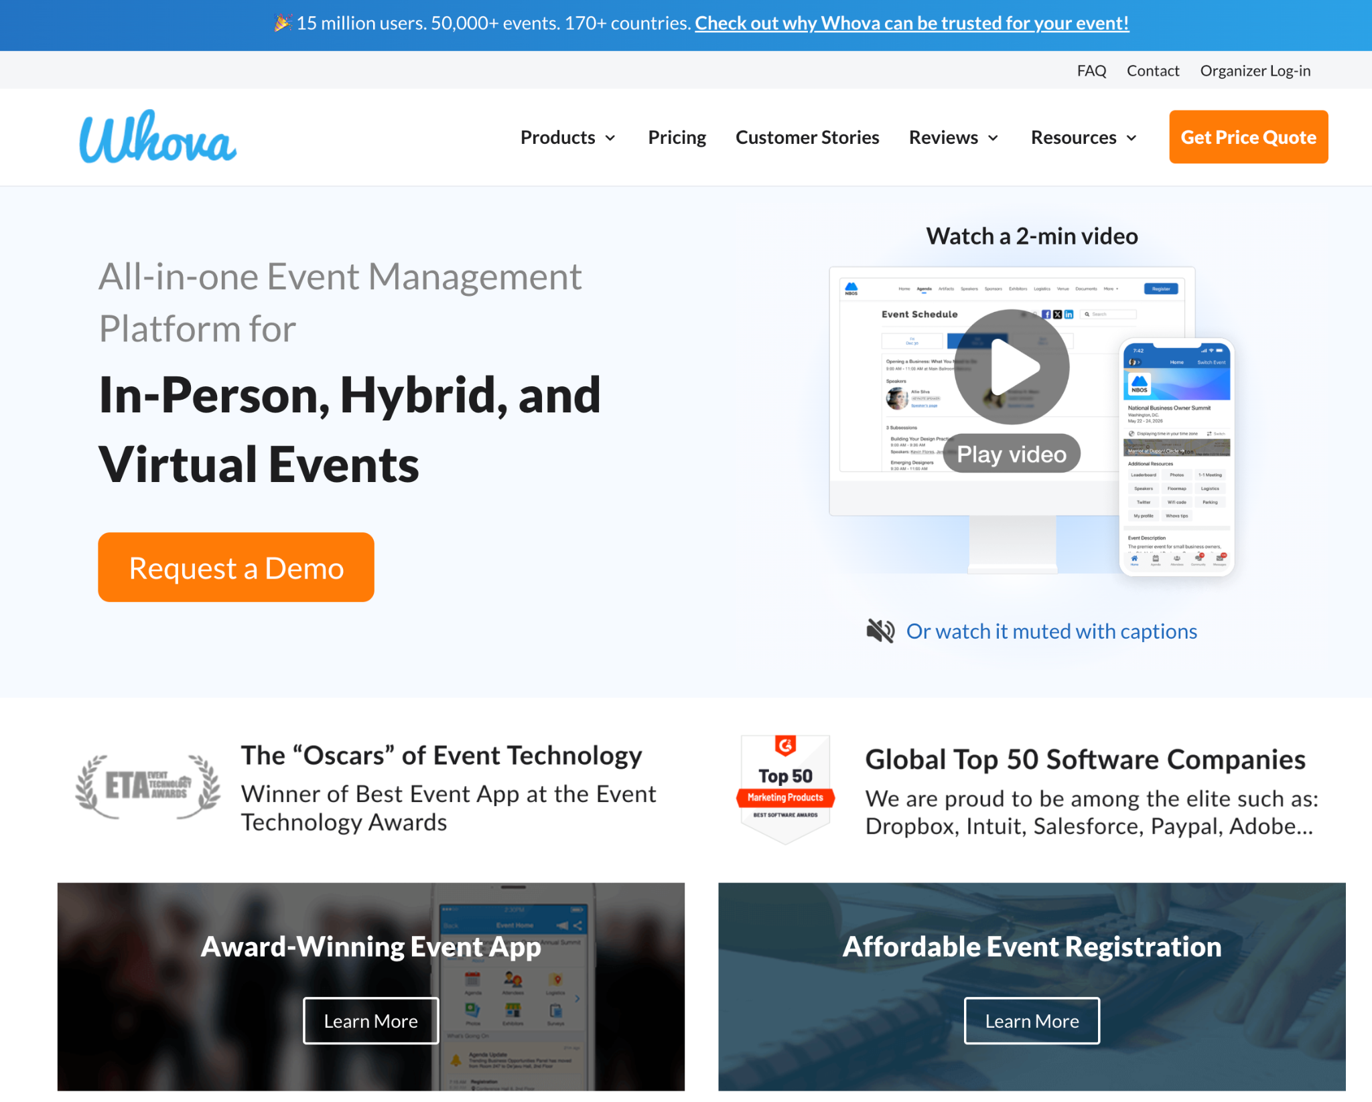Click the G2 Top 50 badge
This screenshot has height=1102, width=1372.
785,789
